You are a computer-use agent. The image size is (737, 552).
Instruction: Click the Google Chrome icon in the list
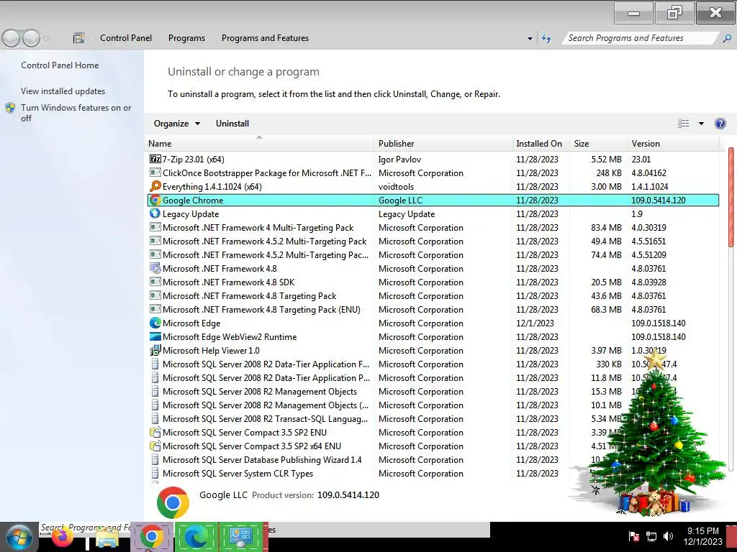[155, 200]
